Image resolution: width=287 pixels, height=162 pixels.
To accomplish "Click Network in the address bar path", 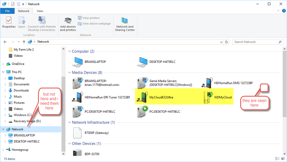I will coord(43,42).
